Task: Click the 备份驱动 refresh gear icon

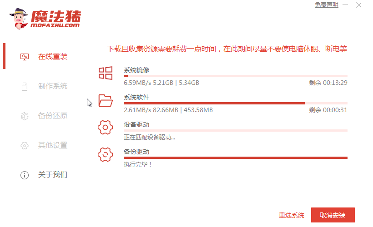Action: 106,155
